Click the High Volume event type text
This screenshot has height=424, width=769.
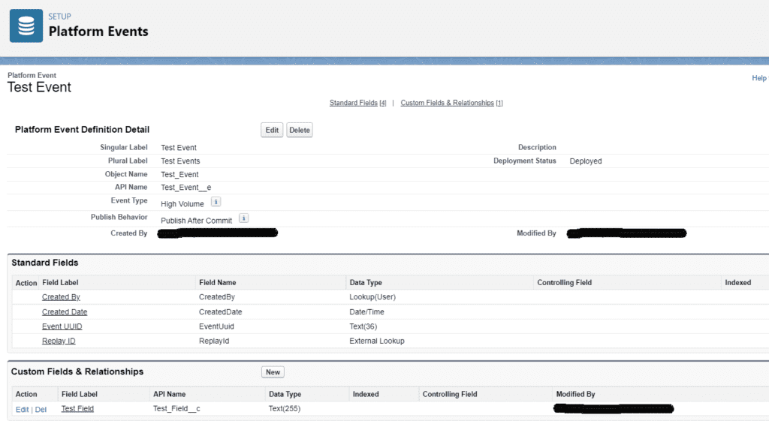click(182, 204)
